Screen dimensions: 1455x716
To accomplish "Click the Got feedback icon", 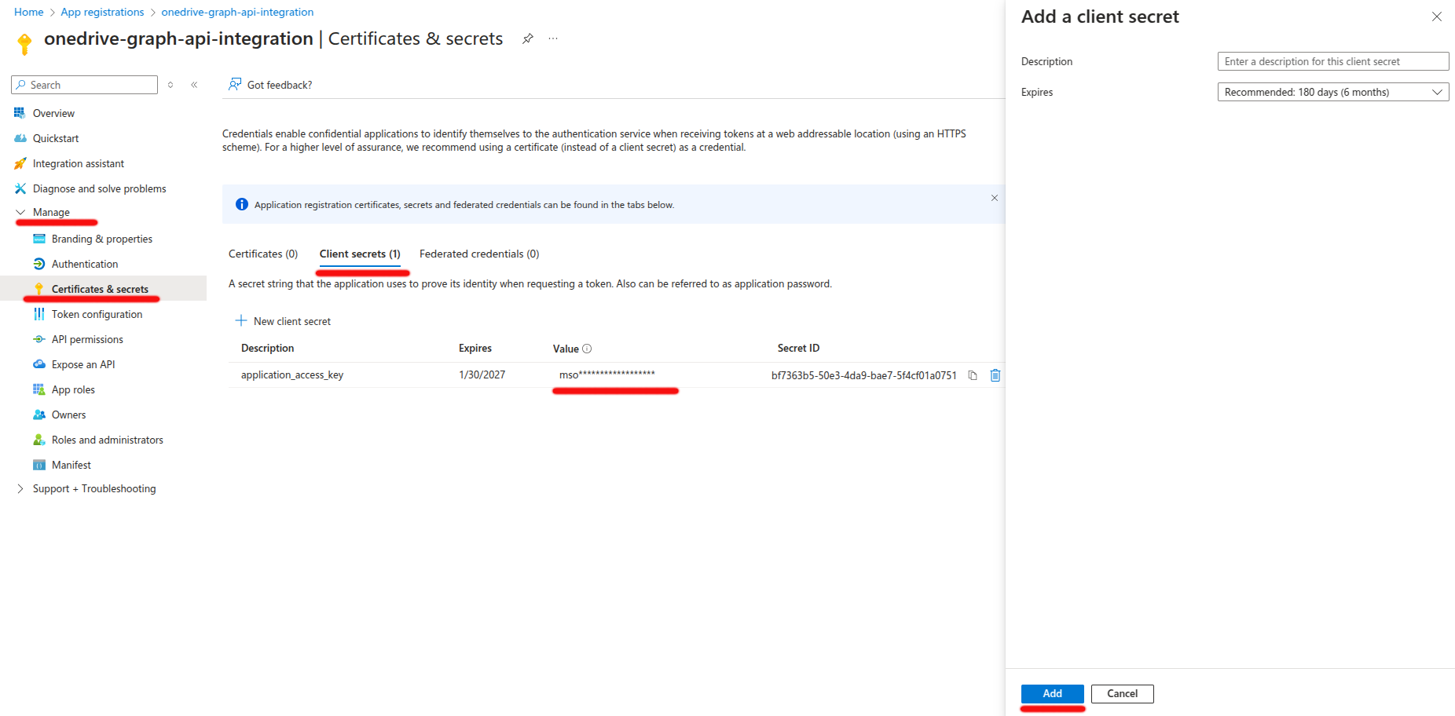I will (235, 84).
